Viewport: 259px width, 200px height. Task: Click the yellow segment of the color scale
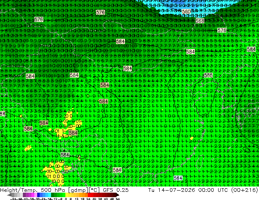(x=67, y=195)
